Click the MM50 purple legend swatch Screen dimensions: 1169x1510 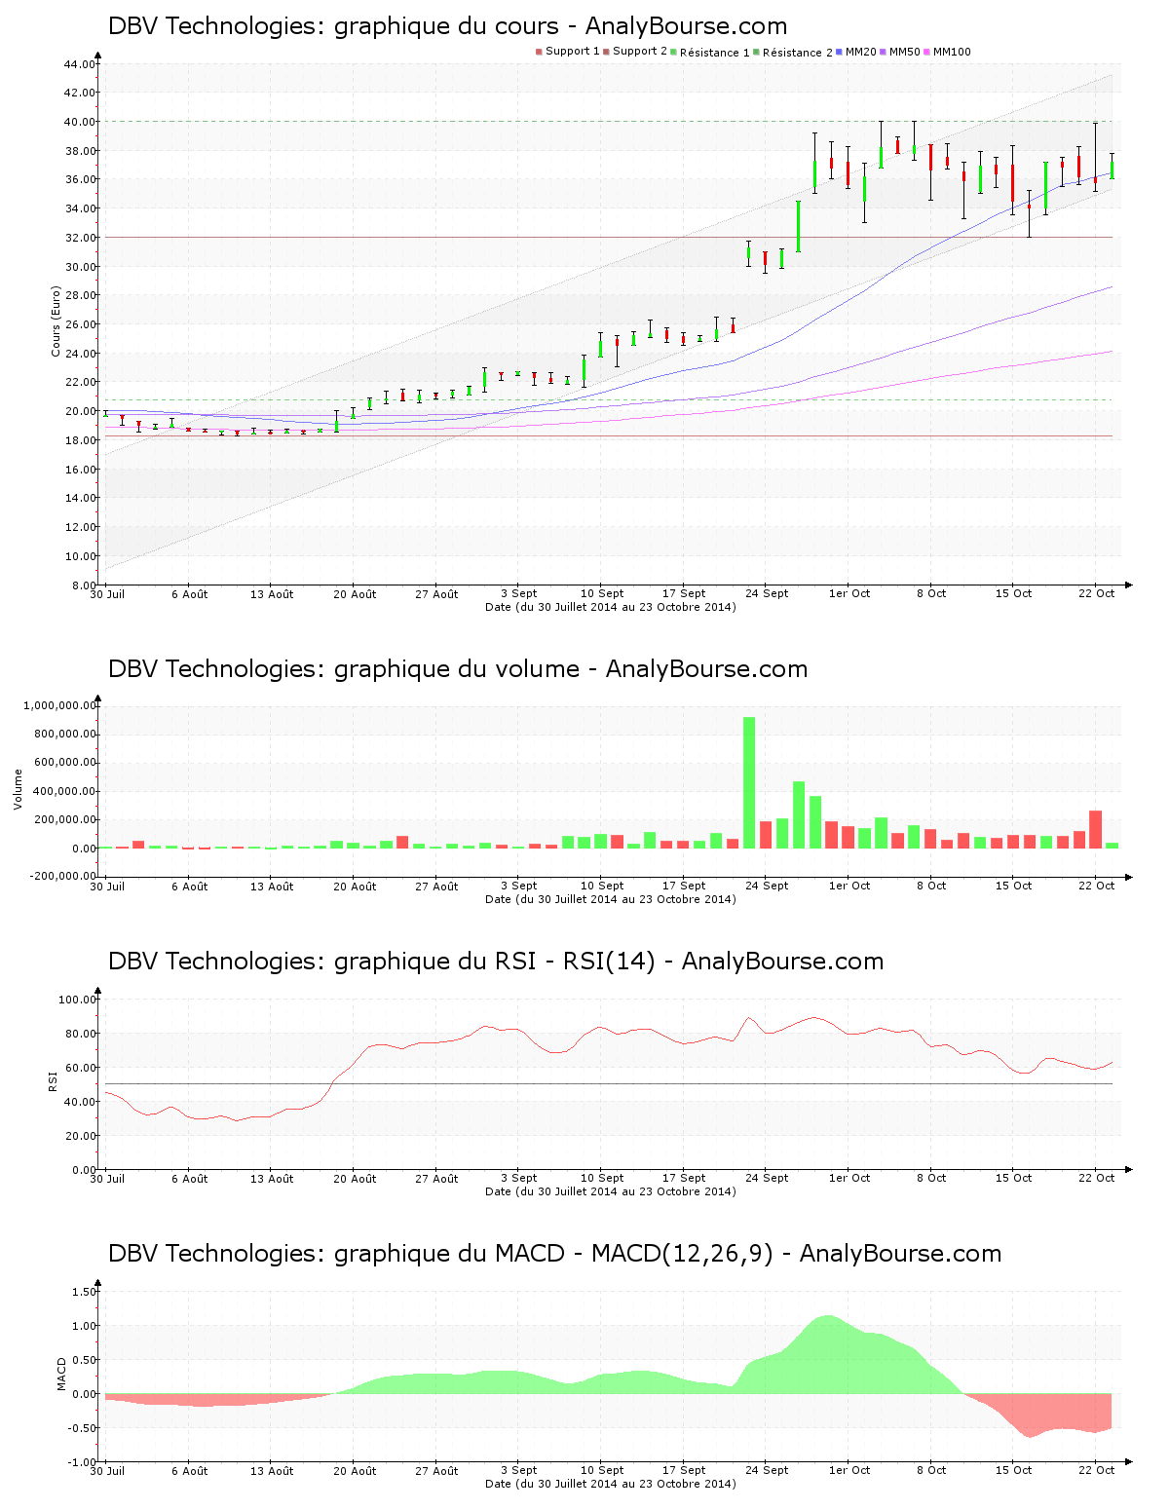point(884,52)
